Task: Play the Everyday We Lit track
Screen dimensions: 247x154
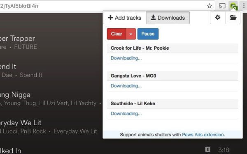Action: (x=21, y=123)
